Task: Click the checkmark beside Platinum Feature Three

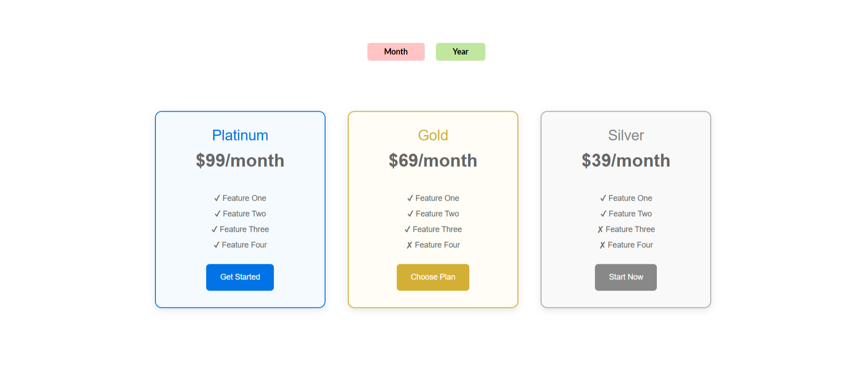Action: (214, 230)
